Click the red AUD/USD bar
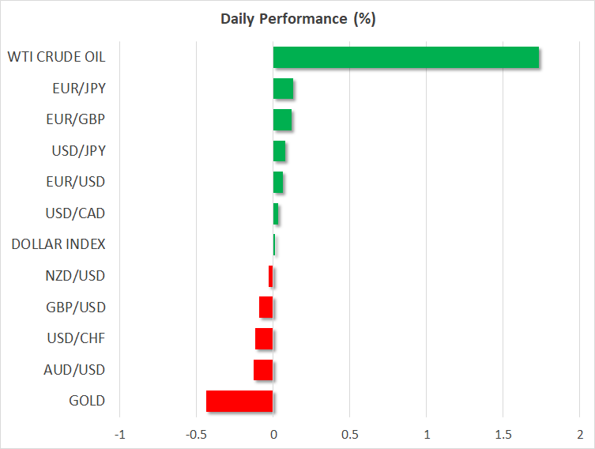The image size is (595, 449). point(263,370)
